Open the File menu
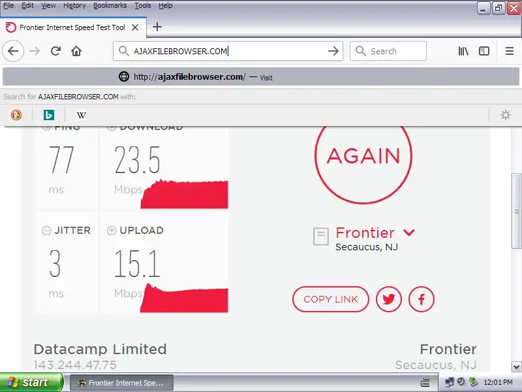522x392 pixels. point(8,6)
